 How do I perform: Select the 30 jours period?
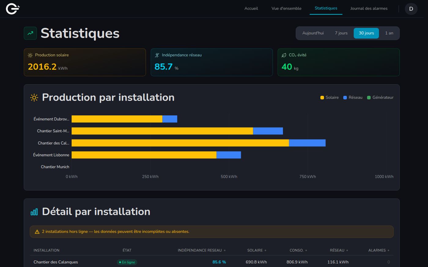[x=366, y=33]
